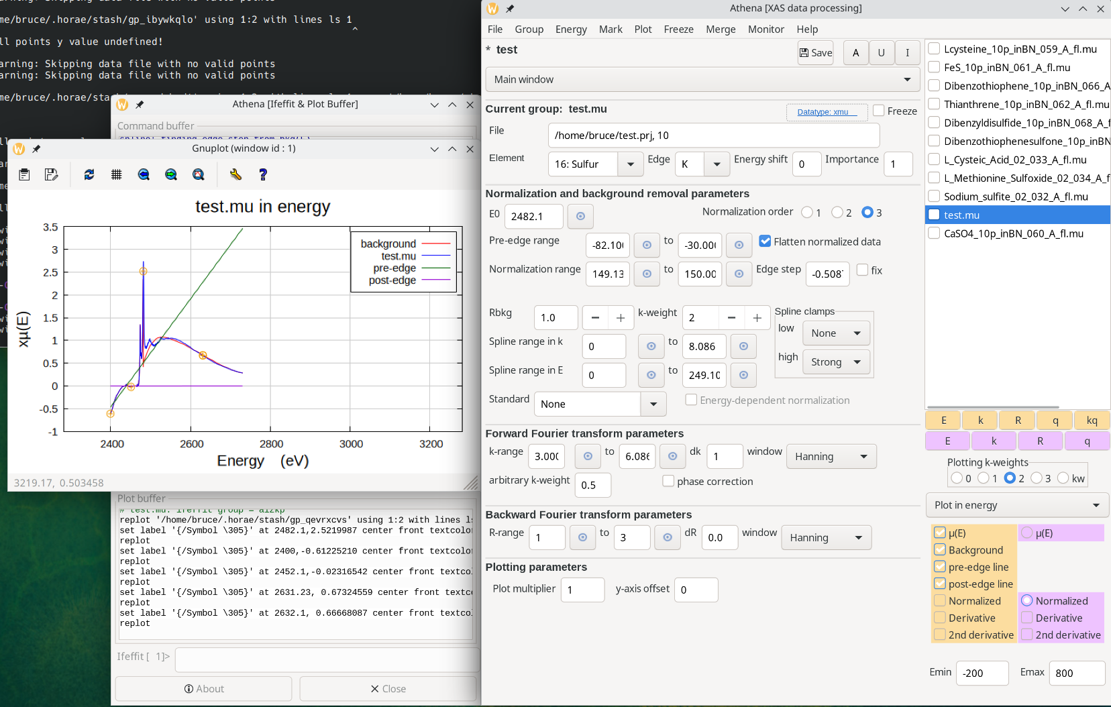Click the Datatype: xmu link
Viewport: 1111px width, 707px height.
pyautogui.click(x=823, y=112)
